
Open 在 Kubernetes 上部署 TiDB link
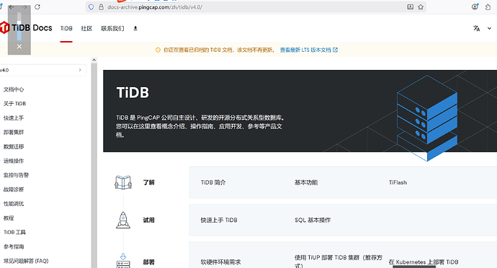[424, 262]
